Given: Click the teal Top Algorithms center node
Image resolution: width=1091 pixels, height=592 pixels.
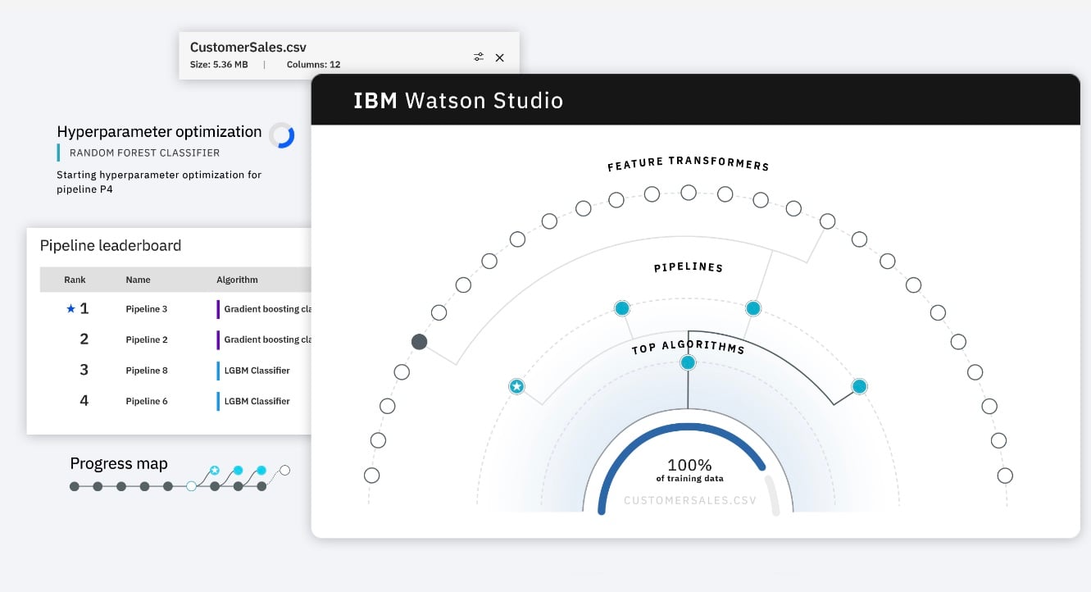Looking at the screenshot, I should pyautogui.click(x=688, y=362).
